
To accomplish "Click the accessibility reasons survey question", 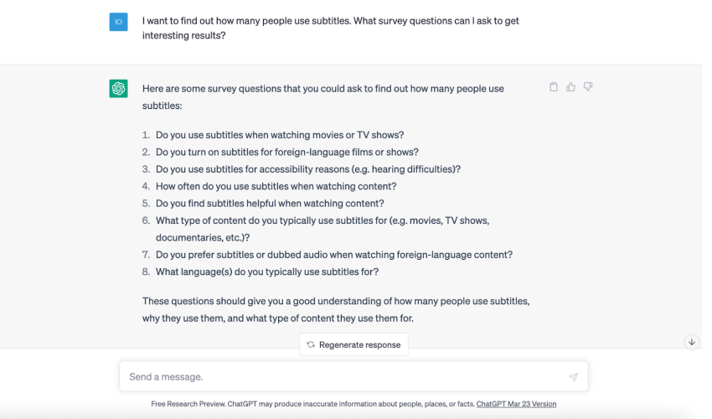I will click(x=308, y=169).
